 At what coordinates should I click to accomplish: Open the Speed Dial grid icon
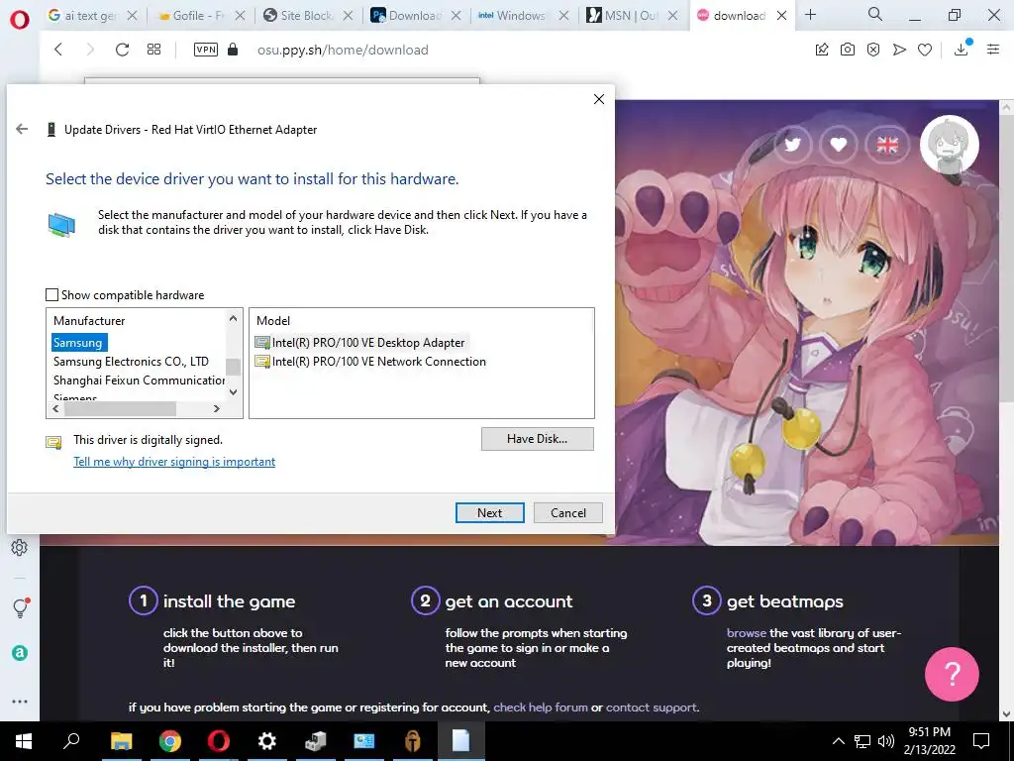(153, 50)
